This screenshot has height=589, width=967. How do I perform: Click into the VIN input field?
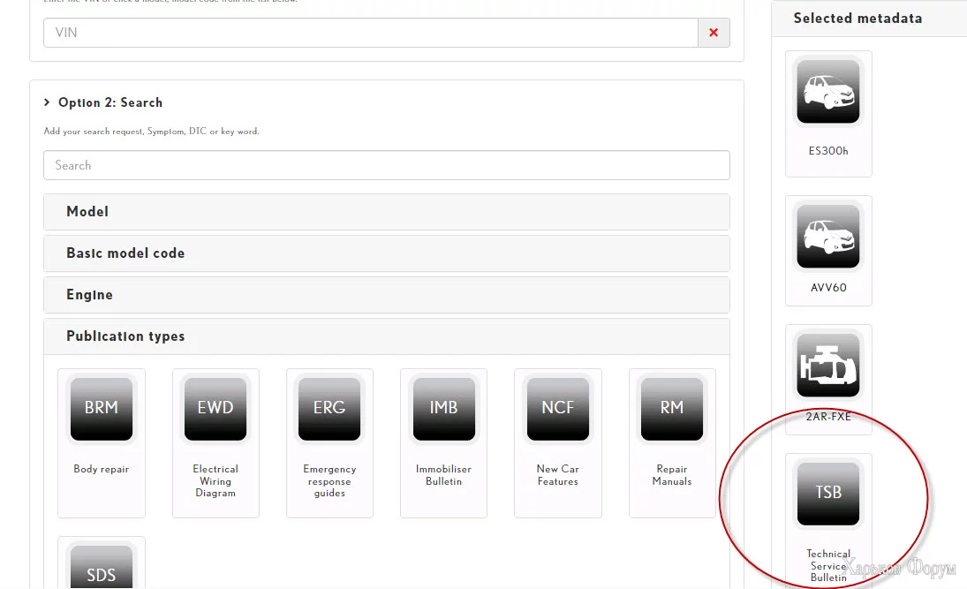pyautogui.click(x=371, y=33)
